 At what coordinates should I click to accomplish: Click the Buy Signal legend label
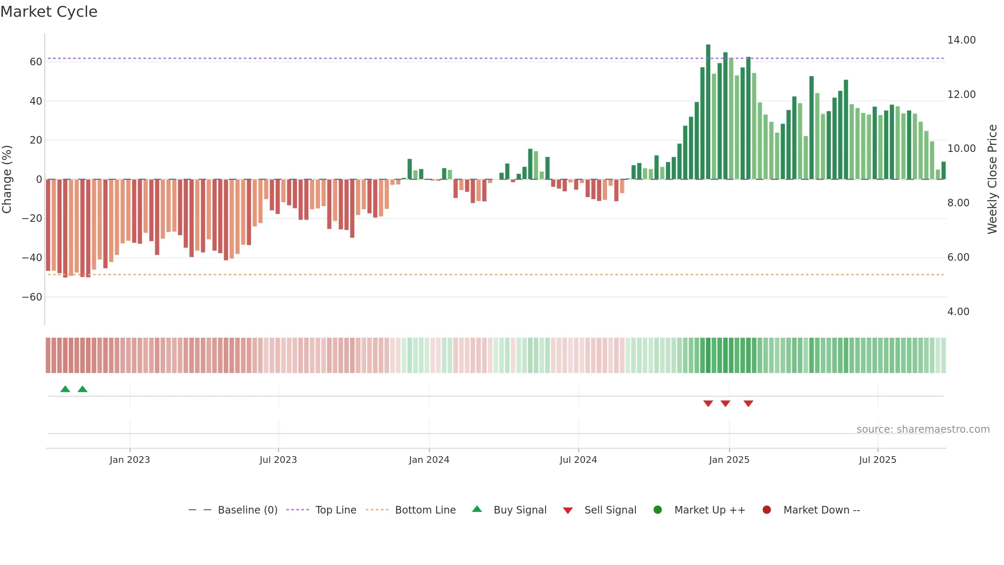(x=520, y=510)
